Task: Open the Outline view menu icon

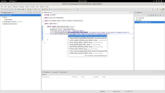Action: 163,15
